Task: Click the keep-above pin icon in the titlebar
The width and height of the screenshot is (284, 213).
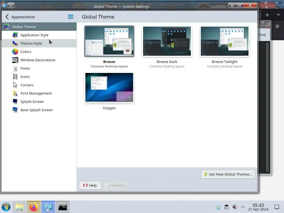Action: 11,5
